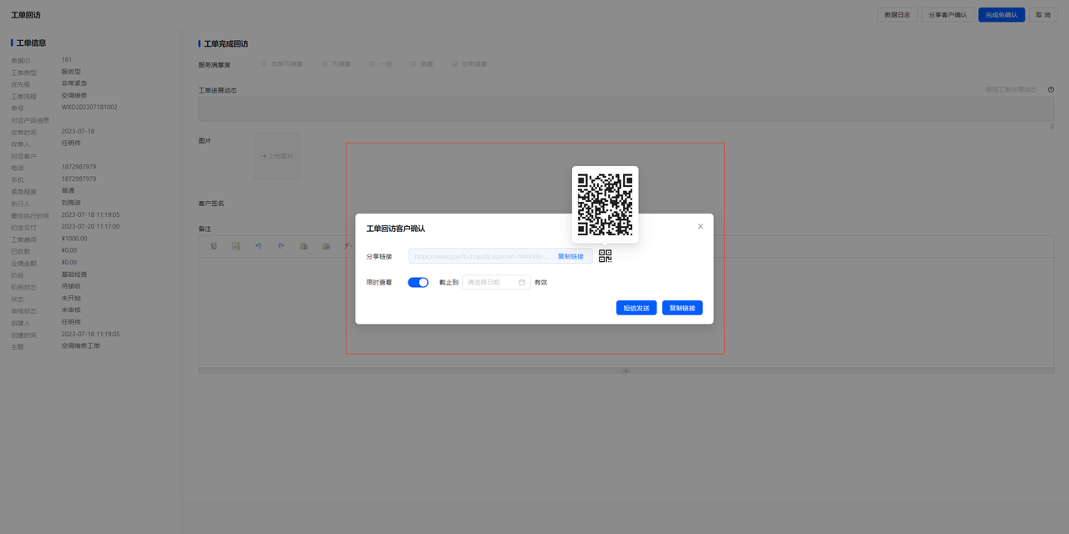The height and width of the screenshot is (534, 1069).
Task: Select 一般 satisfaction rating
Action: point(381,64)
